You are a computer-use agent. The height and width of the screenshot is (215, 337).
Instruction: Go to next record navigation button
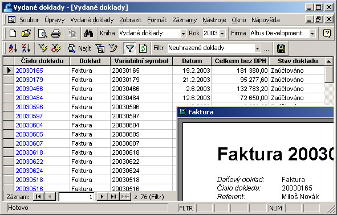coord(102,197)
